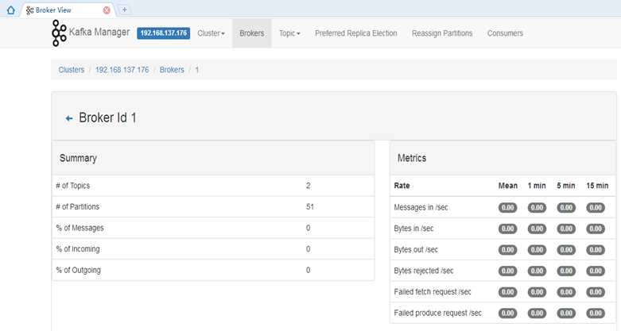Open the Kafka Manager home link
The width and height of the screenshot is (621, 331).
(x=99, y=32)
